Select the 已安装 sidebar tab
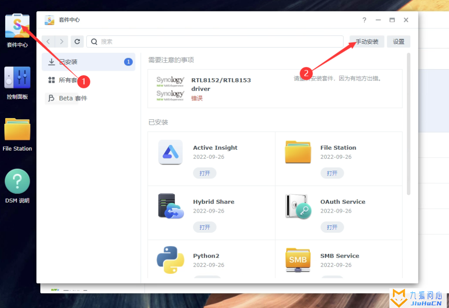Image resolution: width=449 pixels, height=308 pixels. [89, 62]
